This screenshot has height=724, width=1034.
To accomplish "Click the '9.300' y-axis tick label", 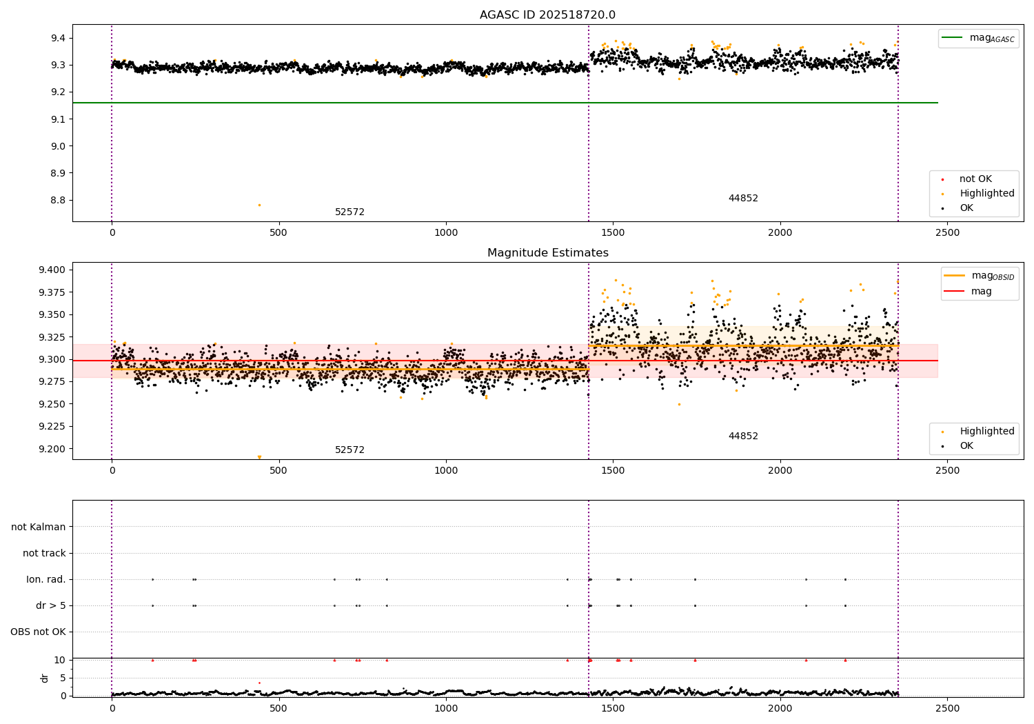I will click(x=52, y=359).
